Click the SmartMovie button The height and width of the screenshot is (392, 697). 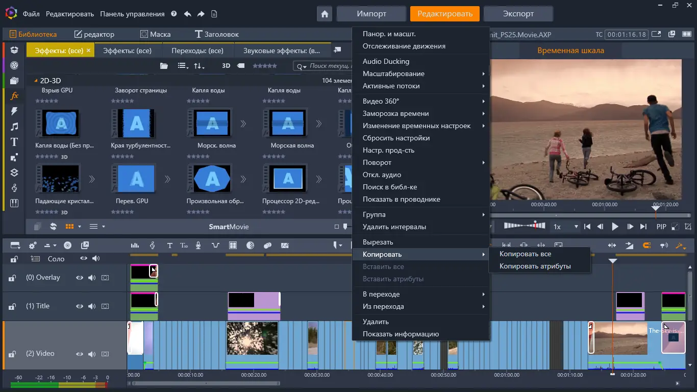click(229, 227)
